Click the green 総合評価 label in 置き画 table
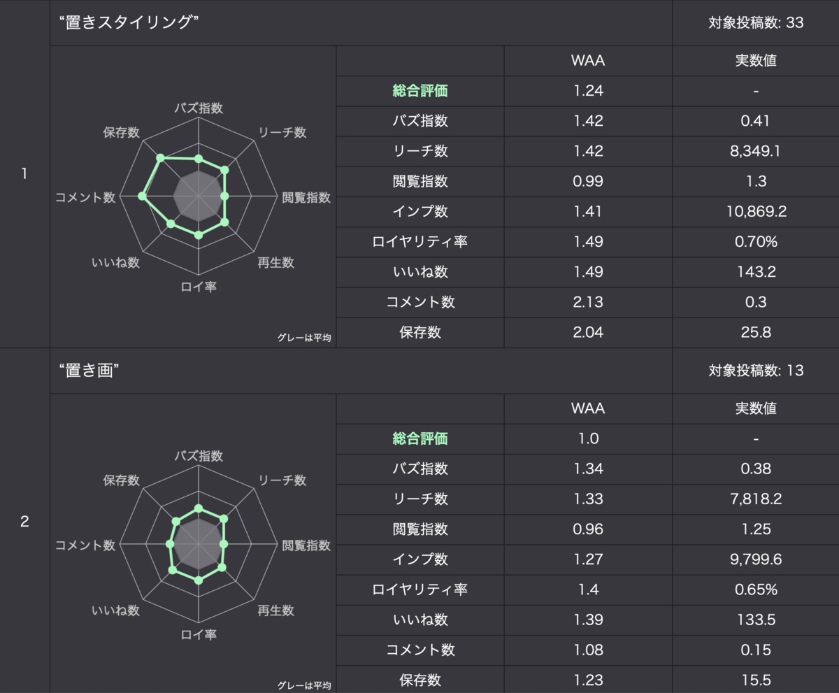The width and height of the screenshot is (839, 693). coord(420,438)
